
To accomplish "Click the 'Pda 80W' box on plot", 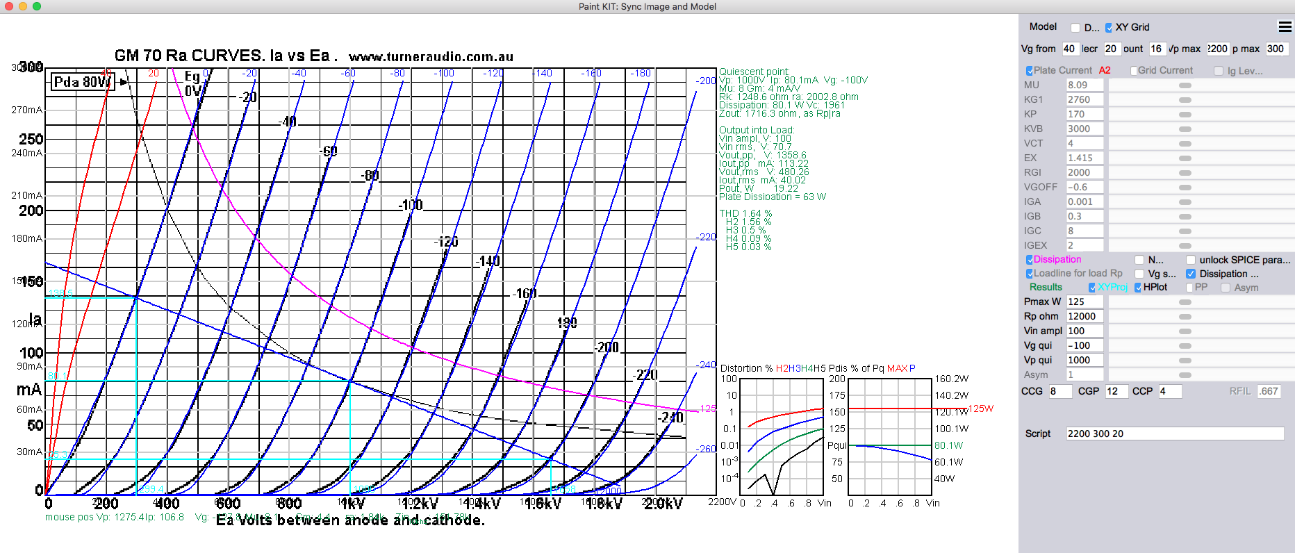I will pyautogui.click(x=83, y=82).
